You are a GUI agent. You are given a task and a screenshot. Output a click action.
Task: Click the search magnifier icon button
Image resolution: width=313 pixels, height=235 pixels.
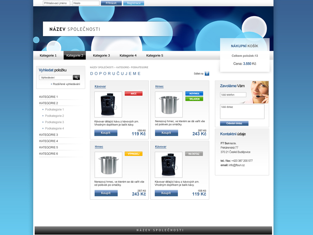76,78
